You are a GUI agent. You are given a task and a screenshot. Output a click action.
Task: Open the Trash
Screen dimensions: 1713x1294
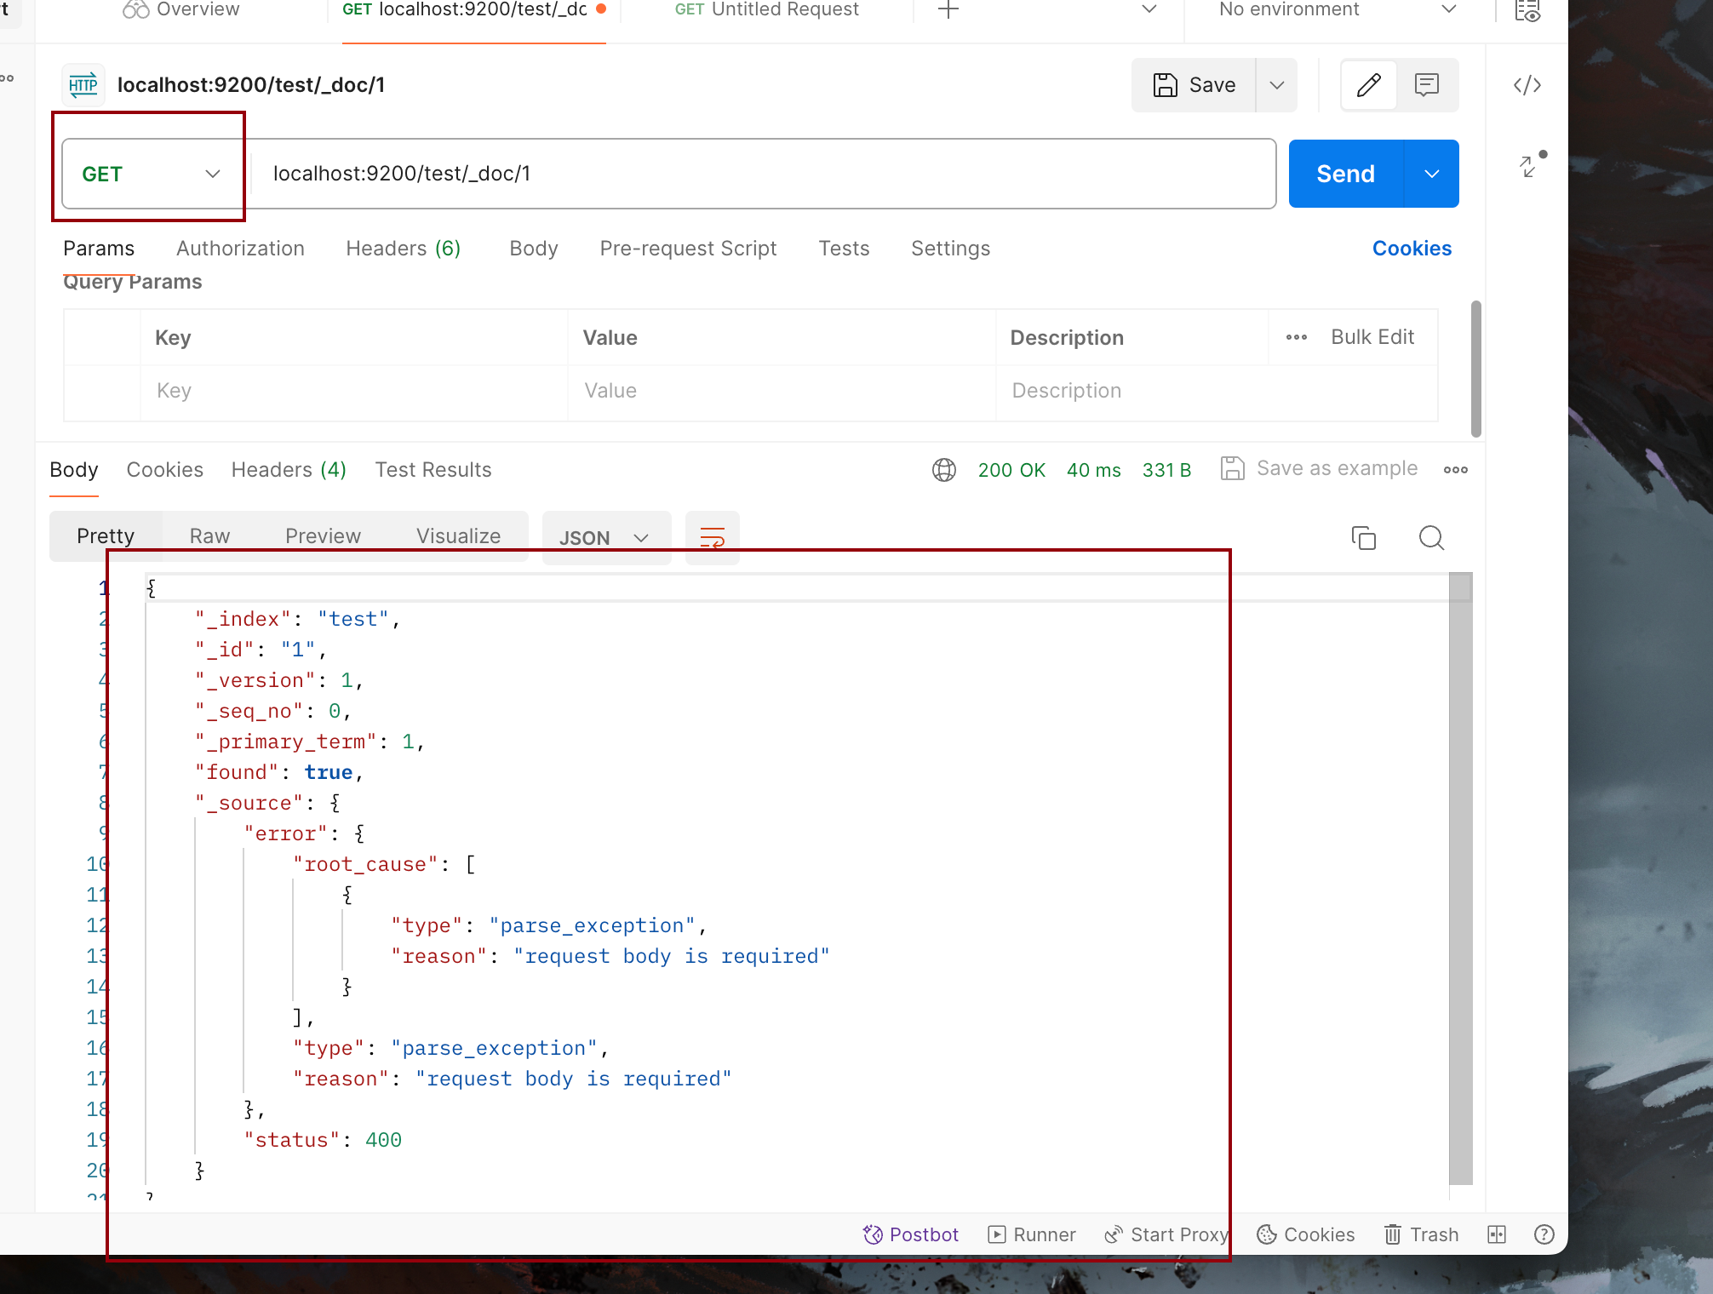1421,1234
